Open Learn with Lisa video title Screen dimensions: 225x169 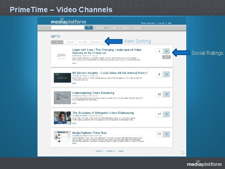pyautogui.click(x=107, y=51)
